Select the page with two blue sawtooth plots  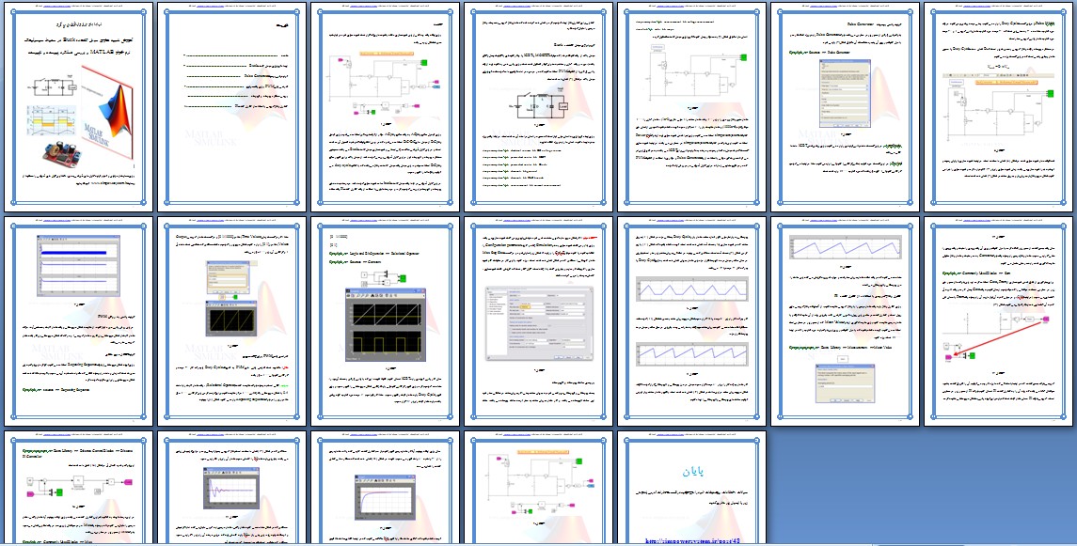click(691, 321)
